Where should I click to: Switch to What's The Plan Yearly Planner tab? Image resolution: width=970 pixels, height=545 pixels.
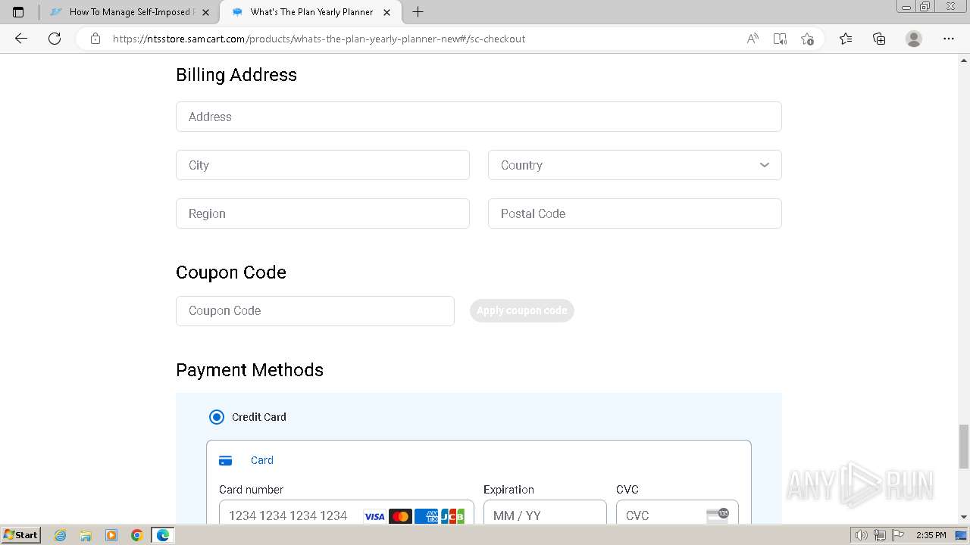pos(311,12)
